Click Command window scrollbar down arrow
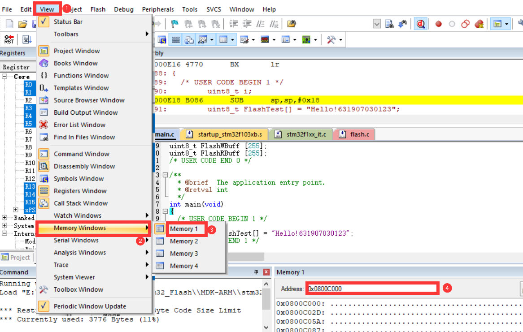523x332 pixels. click(x=266, y=328)
